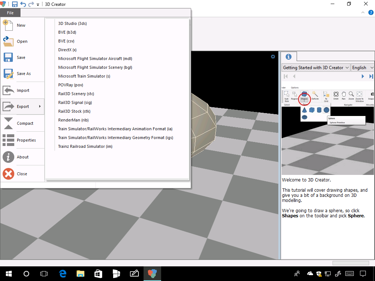
Task: Export as RailWorks Intermediary Geometry Format (igs)
Action: 116,138
